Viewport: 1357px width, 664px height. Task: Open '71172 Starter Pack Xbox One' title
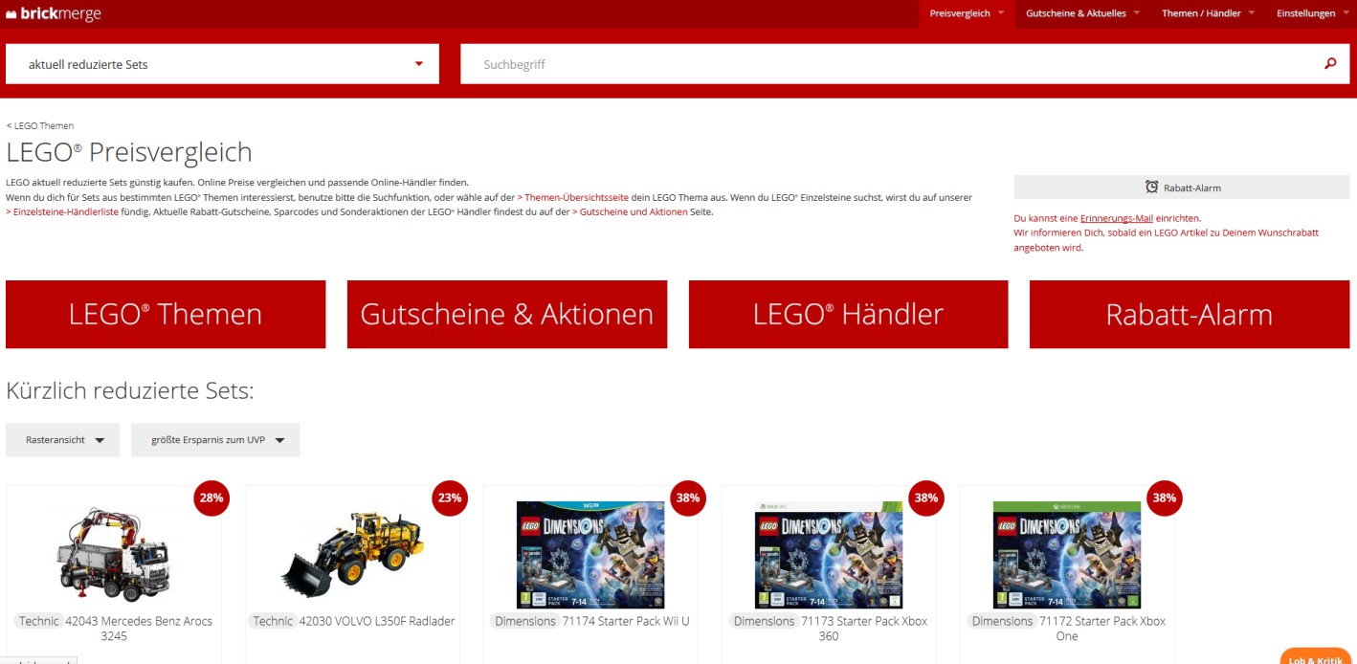(1102, 629)
